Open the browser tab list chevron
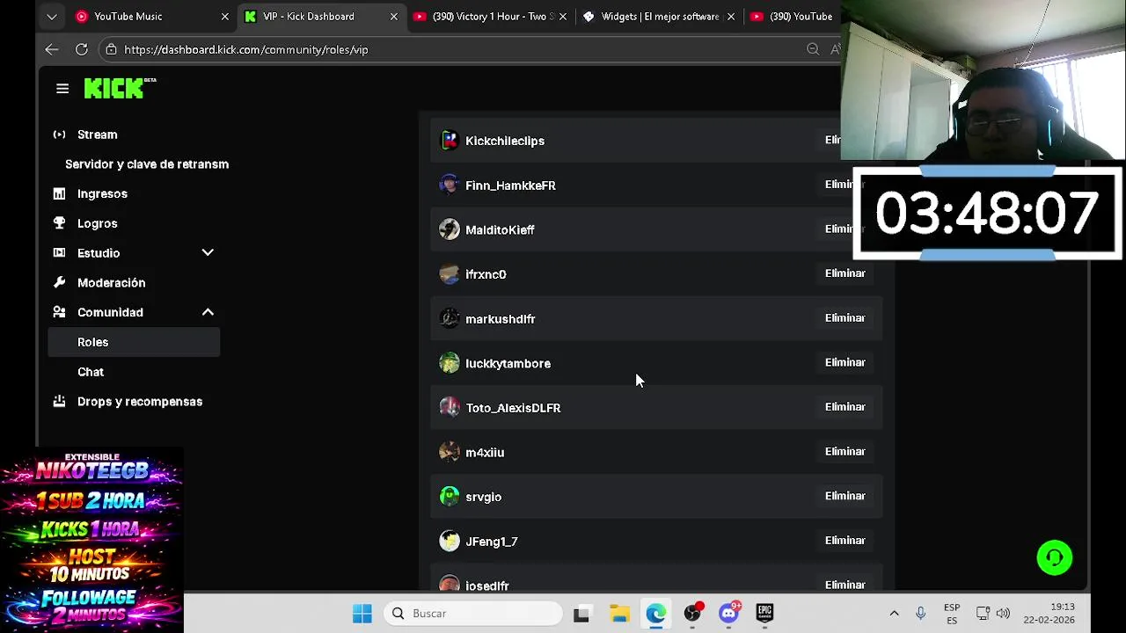1126x633 pixels. tap(52, 16)
